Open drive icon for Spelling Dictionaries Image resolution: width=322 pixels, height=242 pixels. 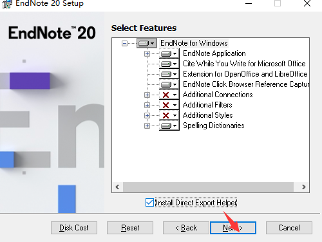[x=169, y=126]
